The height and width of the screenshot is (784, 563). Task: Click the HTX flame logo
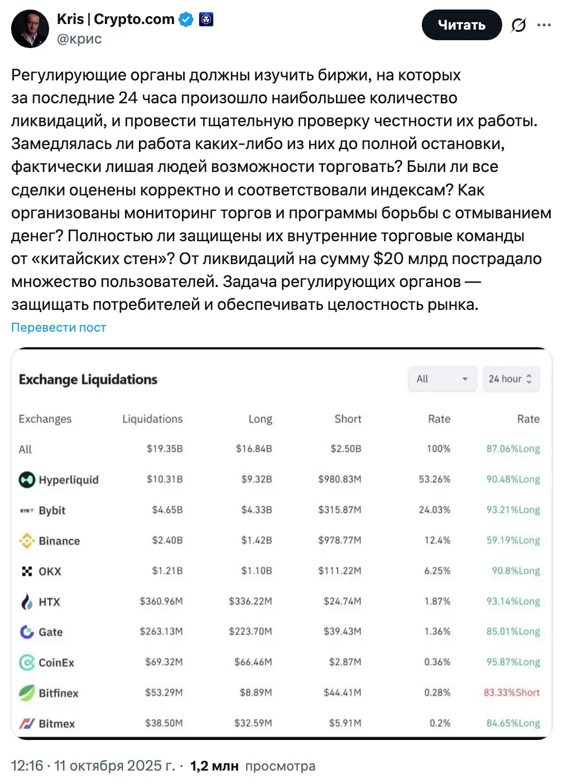coord(27,601)
